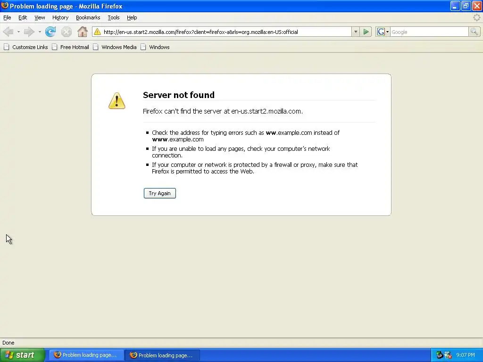Open the Windows bookmark
Viewport: 483px width, 362px height.
pos(155,47)
